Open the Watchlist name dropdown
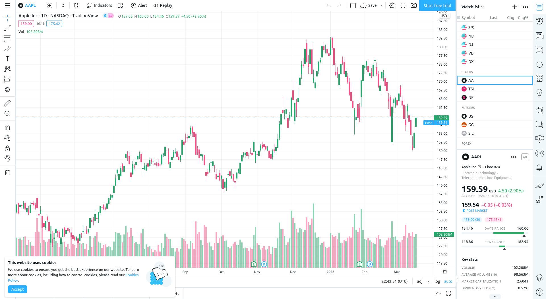The image size is (546, 299). [473, 7]
